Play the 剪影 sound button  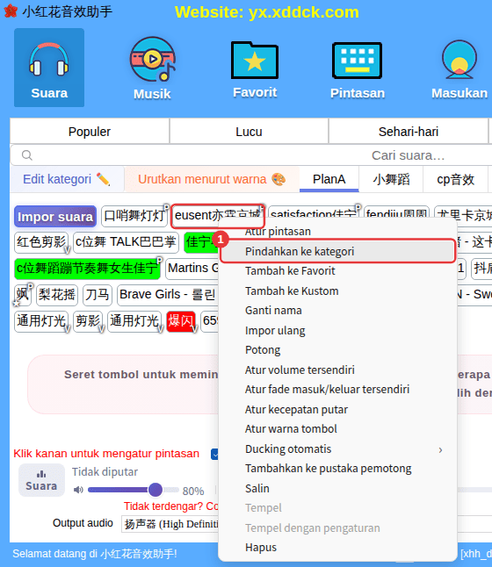(x=88, y=321)
